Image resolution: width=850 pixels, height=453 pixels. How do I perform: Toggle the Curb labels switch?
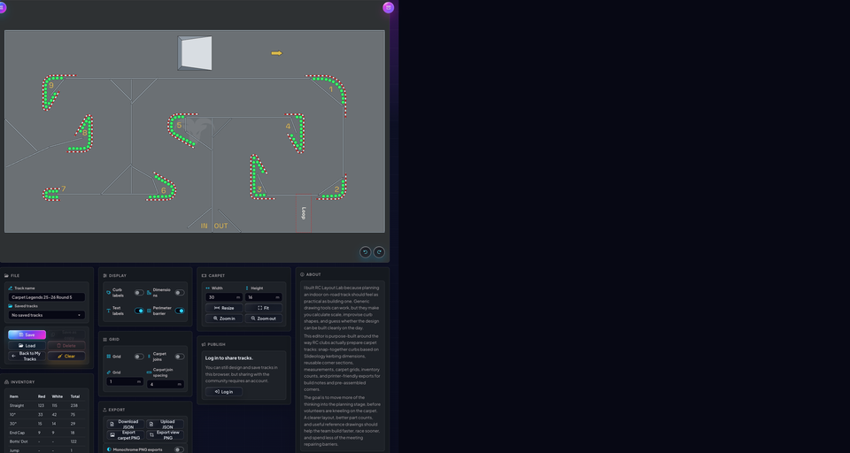(x=139, y=293)
